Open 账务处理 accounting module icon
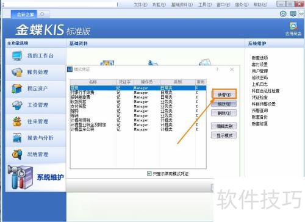This screenshot has height=222, width=305. [x=17, y=72]
